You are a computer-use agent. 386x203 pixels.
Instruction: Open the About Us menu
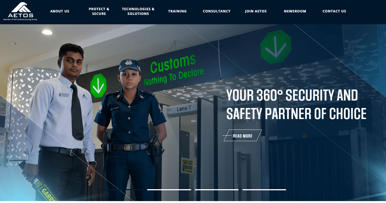(60, 11)
